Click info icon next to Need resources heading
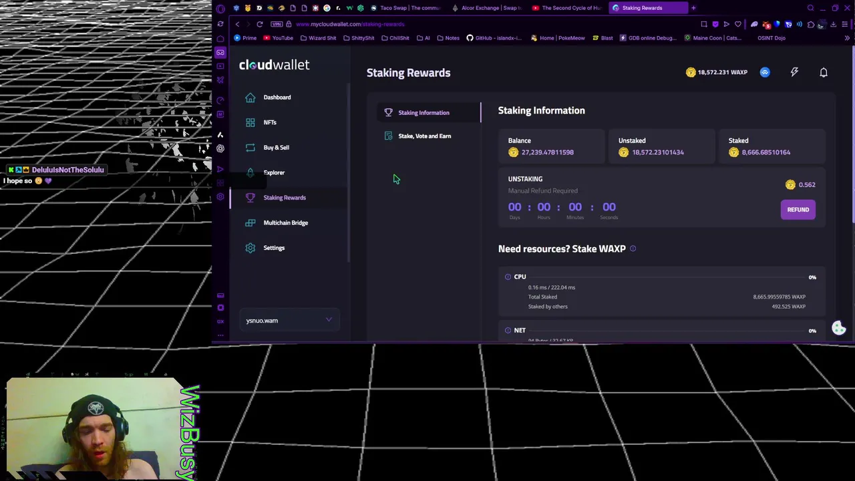 tap(633, 249)
